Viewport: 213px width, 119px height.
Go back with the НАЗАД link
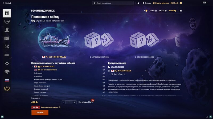click(7, 3)
